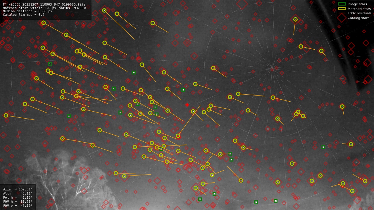Screen dimensions: 374x210
Task: Click the orange 100x residuals legend line
Action: [342, 13]
